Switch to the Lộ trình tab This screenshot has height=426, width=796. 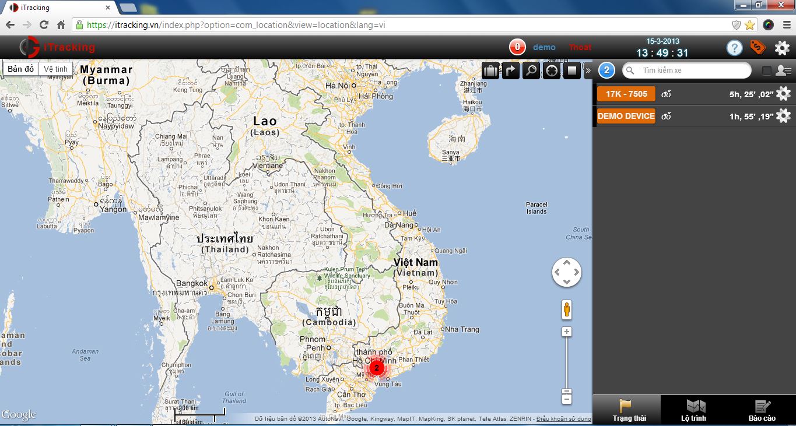[694, 410]
